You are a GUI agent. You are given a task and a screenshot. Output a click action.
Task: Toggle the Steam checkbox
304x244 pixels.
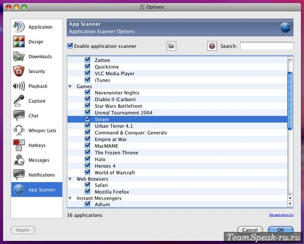pyautogui.click(x=88, y=119)
